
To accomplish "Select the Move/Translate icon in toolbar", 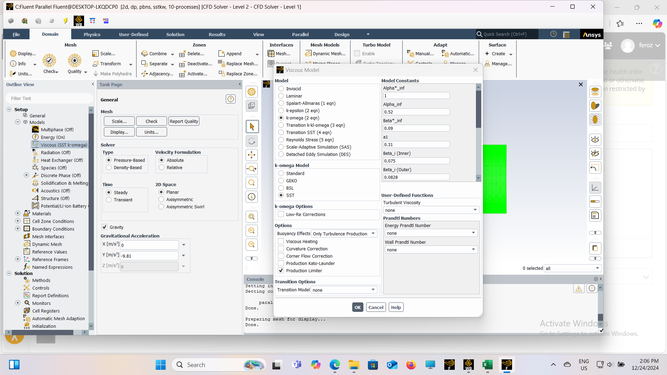I will point(252,155).
